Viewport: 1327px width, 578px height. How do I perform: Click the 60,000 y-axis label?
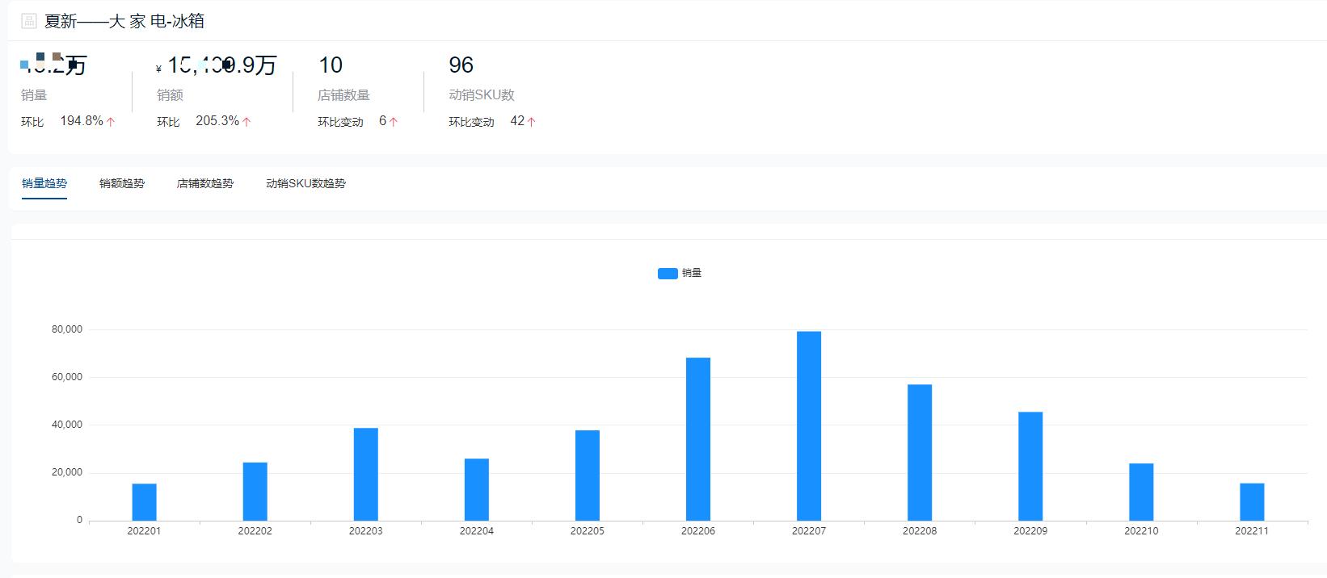67,377
